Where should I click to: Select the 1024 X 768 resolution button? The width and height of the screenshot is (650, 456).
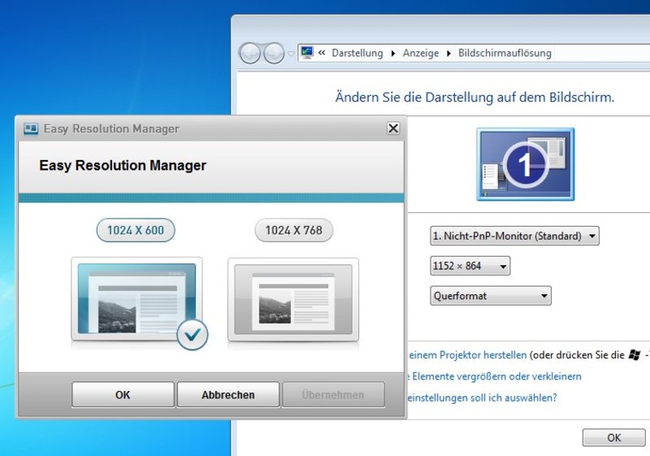293,230
